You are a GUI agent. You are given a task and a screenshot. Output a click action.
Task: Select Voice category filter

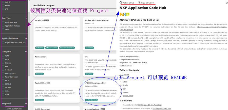[x=3, y=94]
